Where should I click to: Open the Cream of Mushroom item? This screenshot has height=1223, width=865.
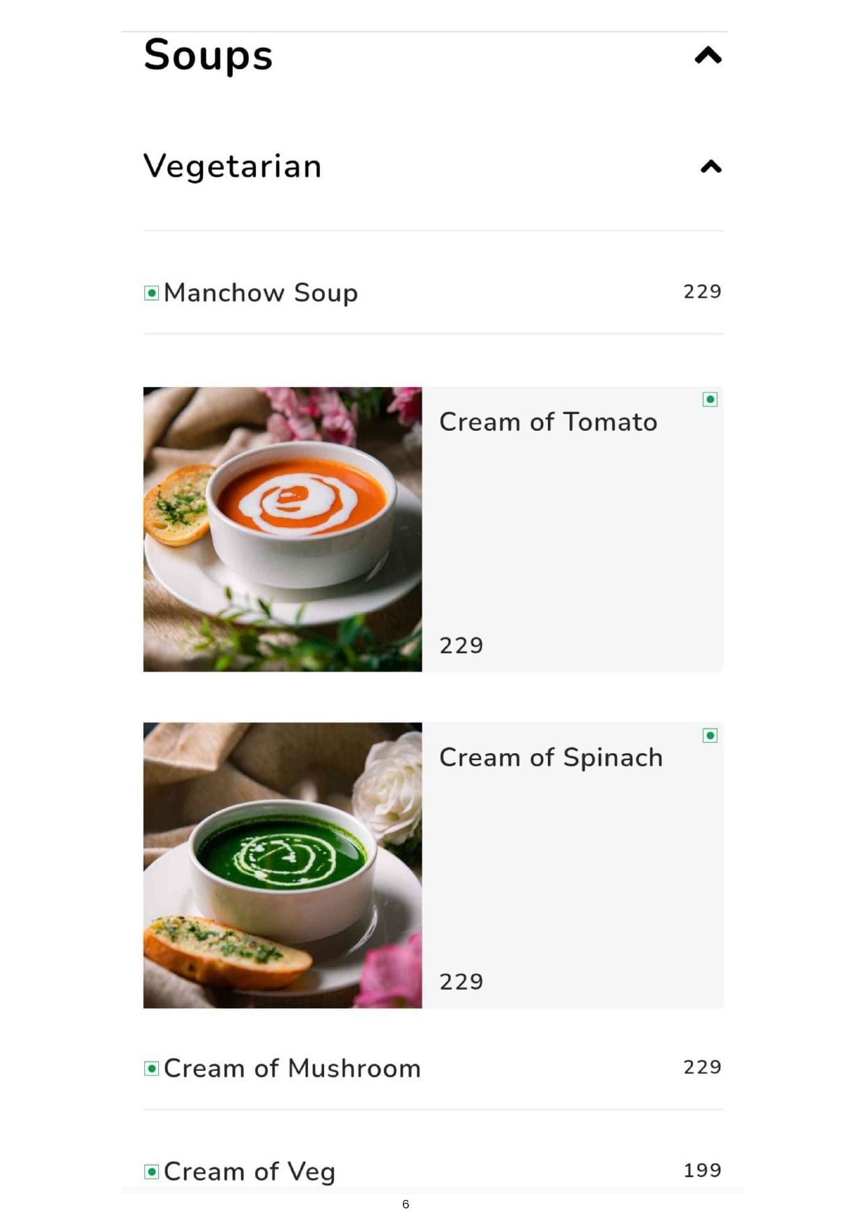tap(292, 1068)
